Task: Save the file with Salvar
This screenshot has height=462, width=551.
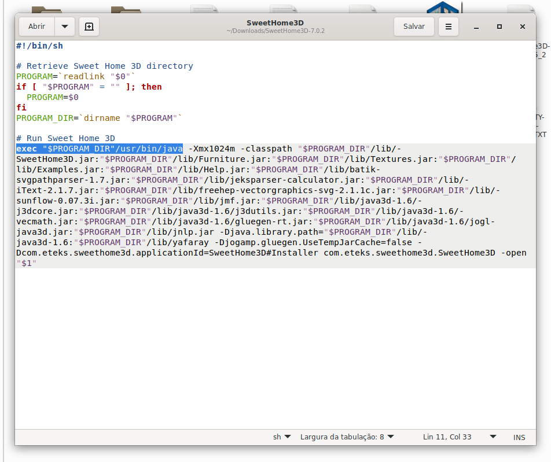Action: pos(414,27)
